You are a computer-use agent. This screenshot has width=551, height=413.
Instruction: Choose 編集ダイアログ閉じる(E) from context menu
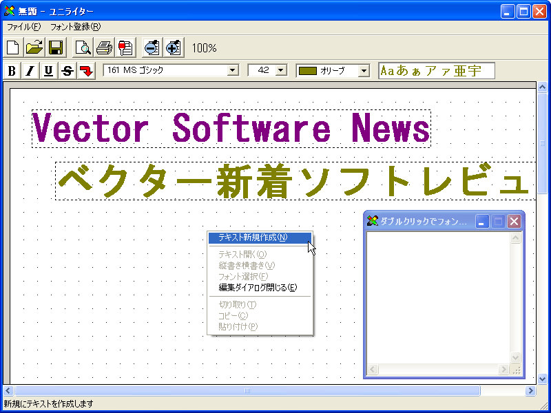pyautogui.click(x=260, y=288)
